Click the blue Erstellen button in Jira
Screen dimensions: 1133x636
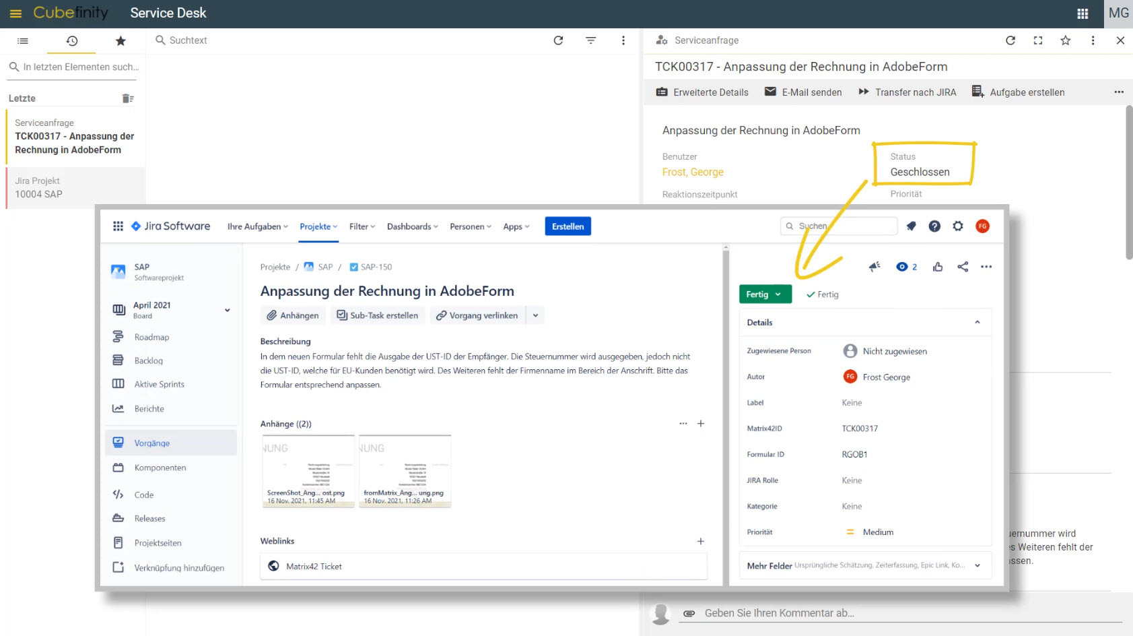568,226
